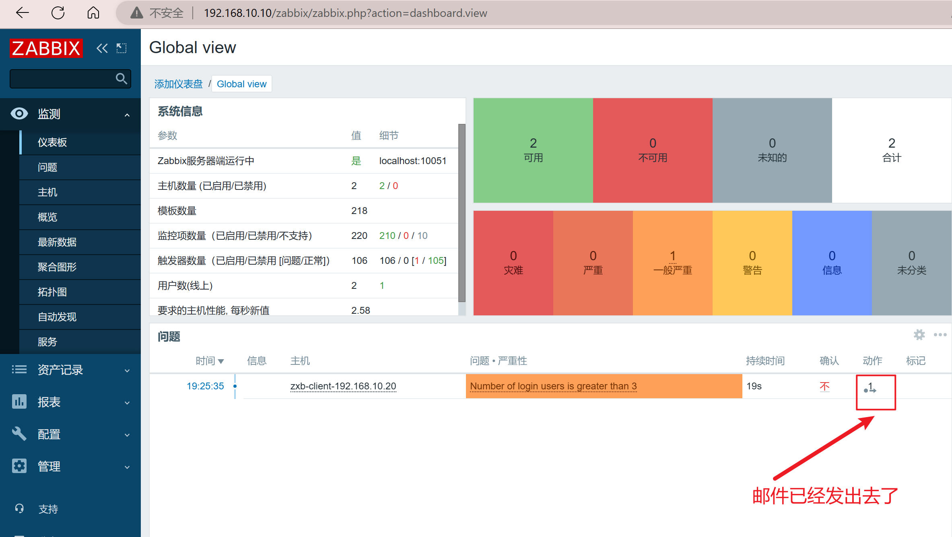
Task: Click blue 信息 severity tile
Action: point(832,263)
